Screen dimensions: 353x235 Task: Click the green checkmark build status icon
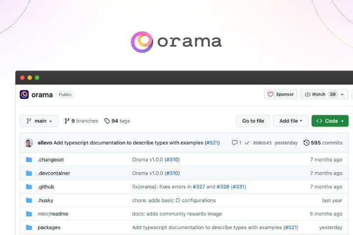point(247,143)
